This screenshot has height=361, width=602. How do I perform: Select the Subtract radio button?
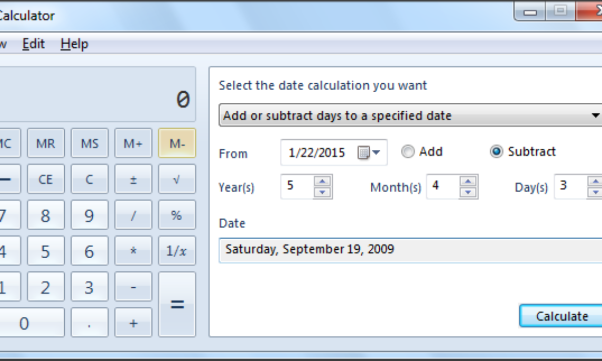(496, 152)
